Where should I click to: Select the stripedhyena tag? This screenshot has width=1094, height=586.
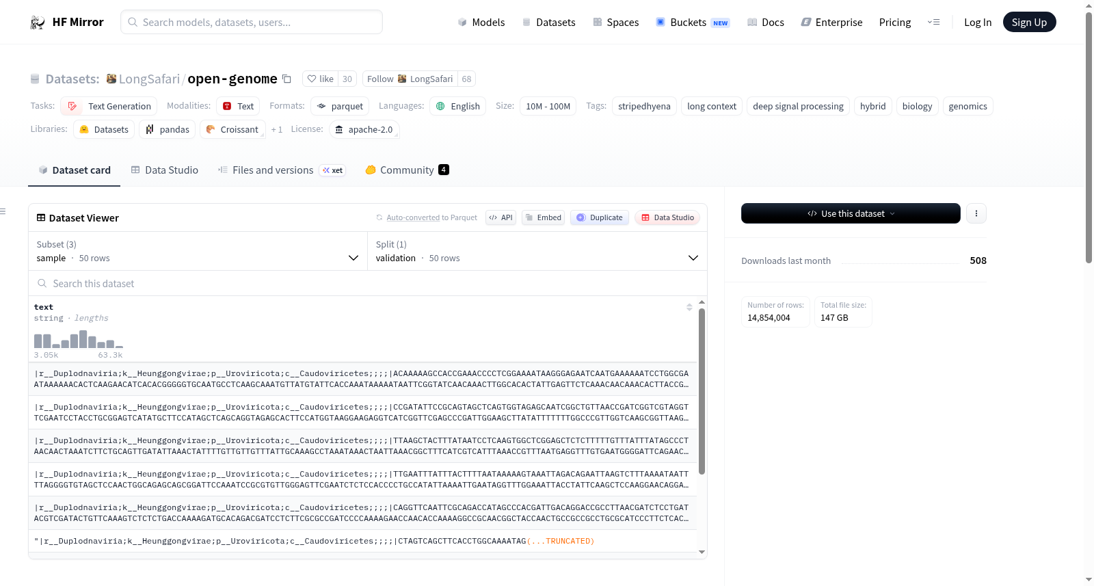click(x=644, y=106)
